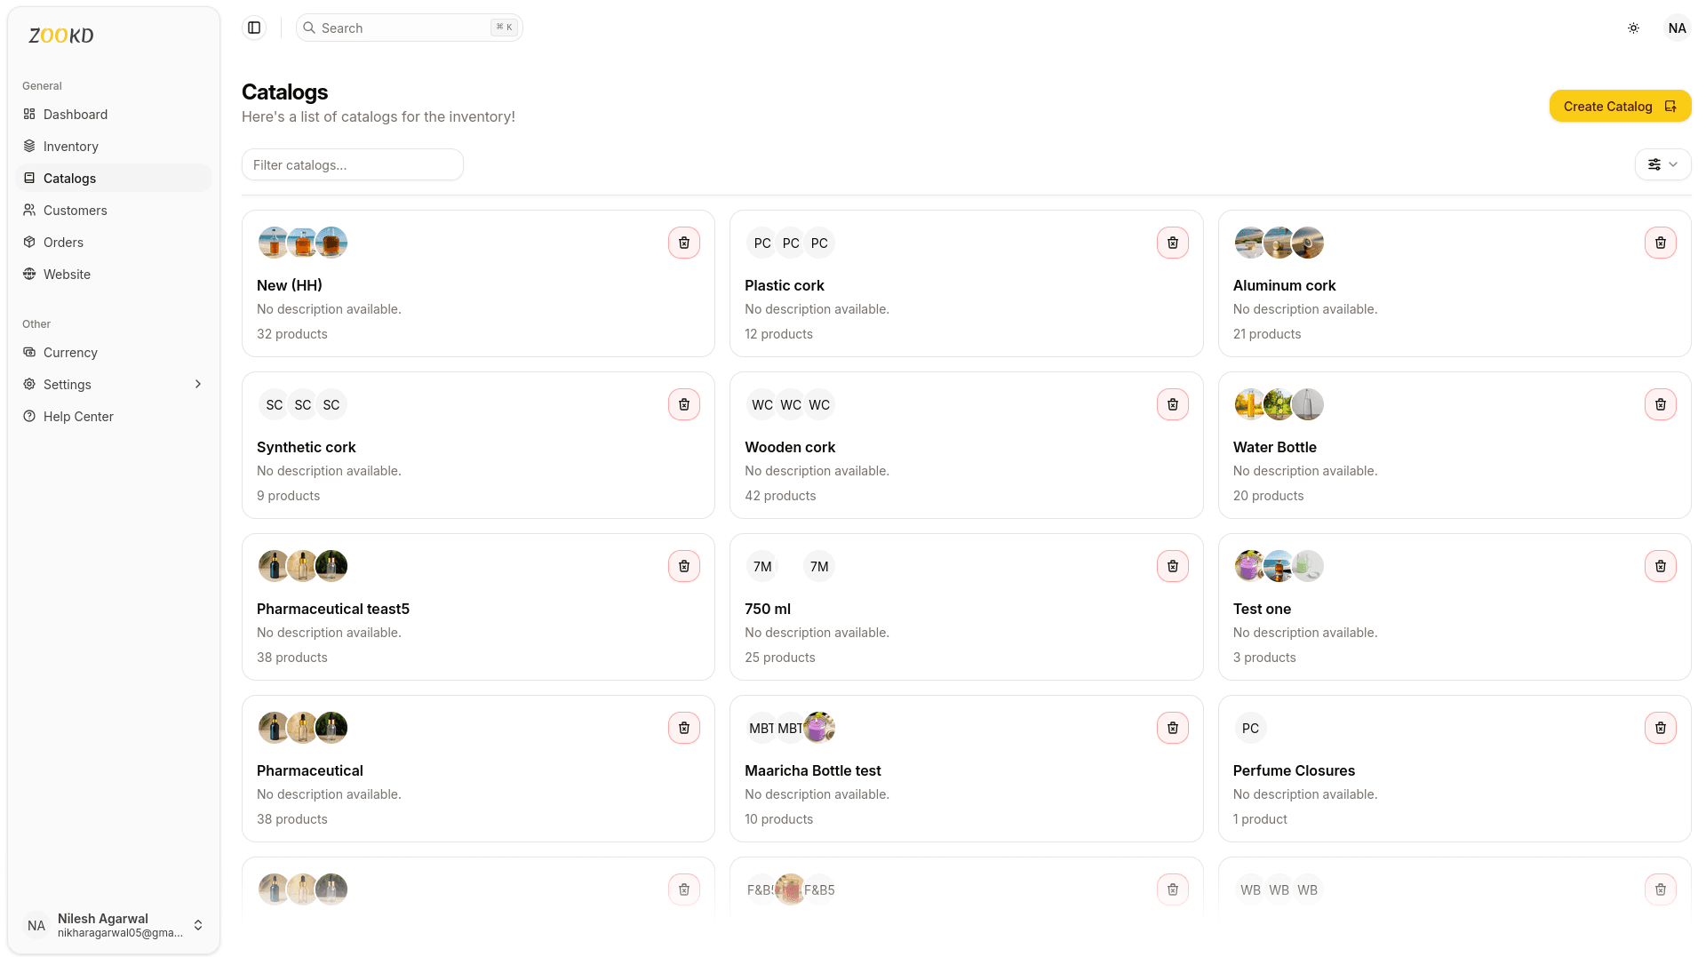The height and width of the screenshot is (957, 1706).
Task: Delete the "Water Bottle" catalog
Action: [x=1660, y=404]
